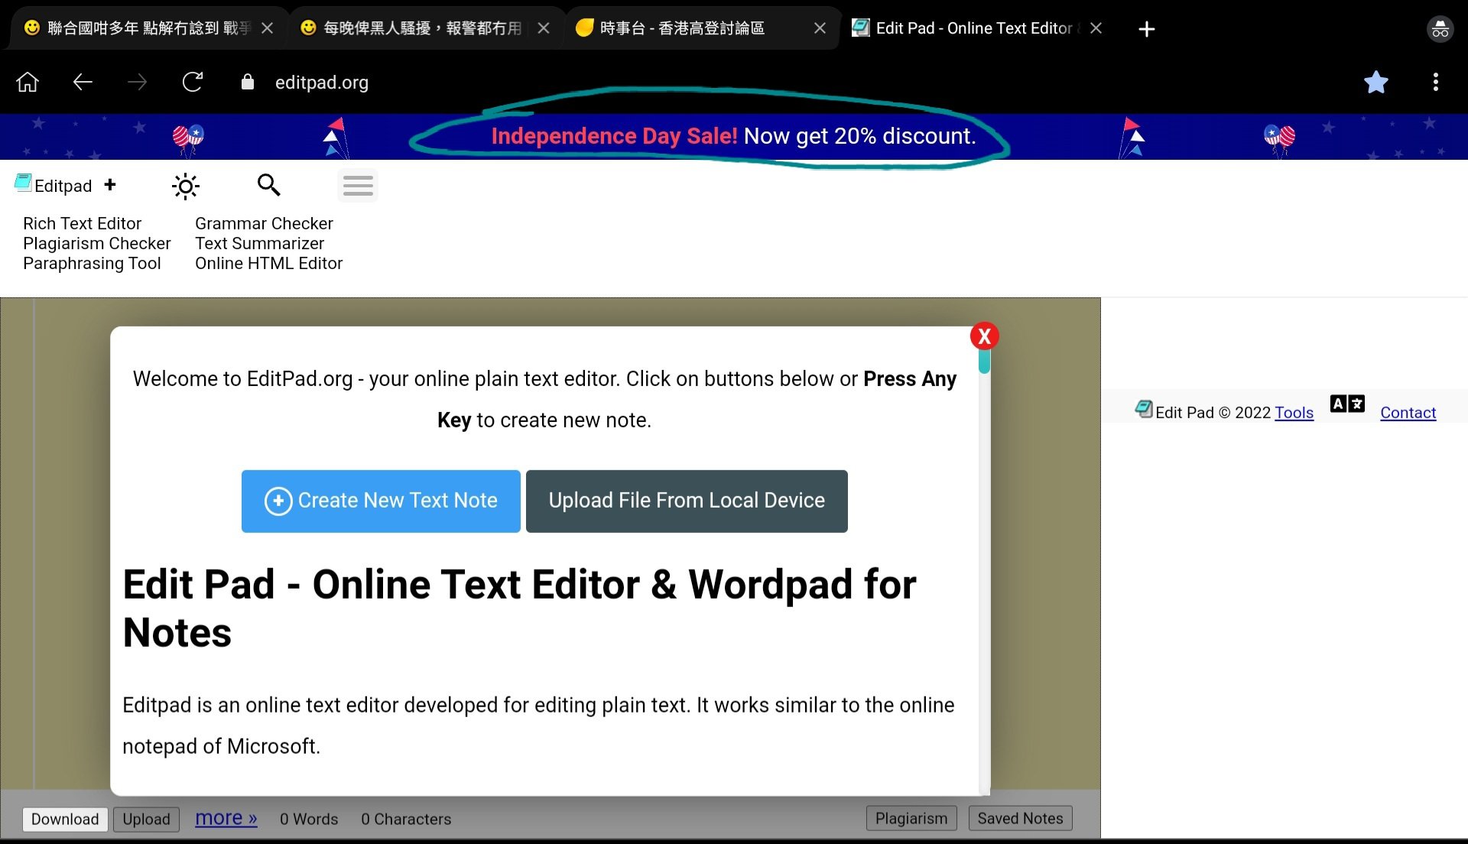1468x844 pixels.
Task: Open the Grammar Checker link
Action: pyautogui.click(x=264, y=223)
